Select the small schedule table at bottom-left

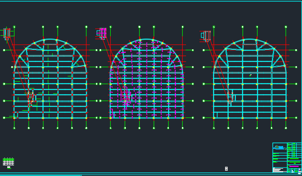click(8, 161)
